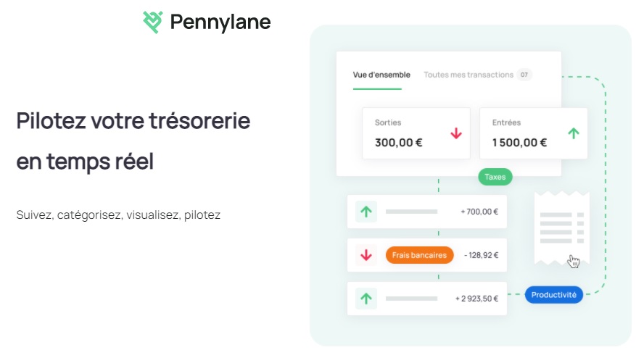Screen dimensions: 636x350
Task: Click the receipt document icon
Action: point(562,228)
